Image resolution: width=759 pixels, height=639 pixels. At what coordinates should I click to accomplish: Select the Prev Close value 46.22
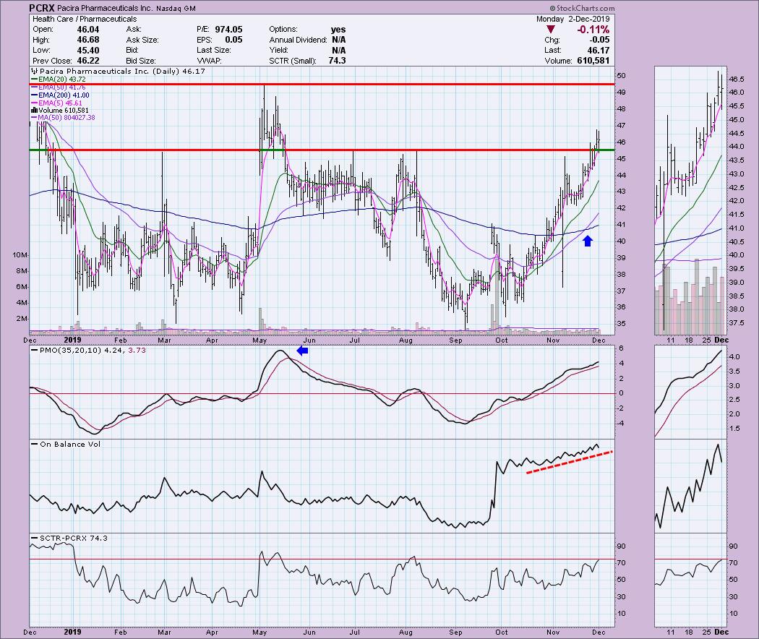click(x=88, y=61)
